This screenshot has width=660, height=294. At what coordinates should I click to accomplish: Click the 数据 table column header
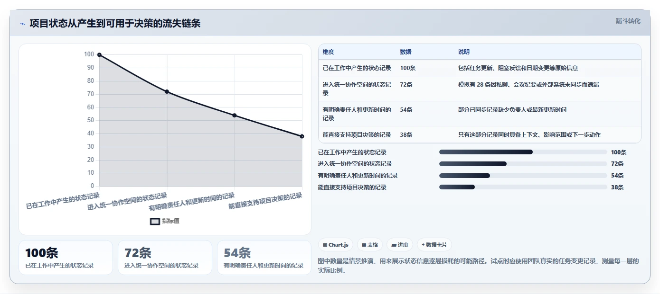click(x=405, y=52)
